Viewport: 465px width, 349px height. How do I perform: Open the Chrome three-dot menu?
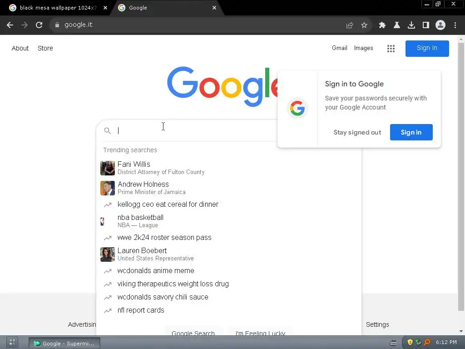tap(455, 25)
